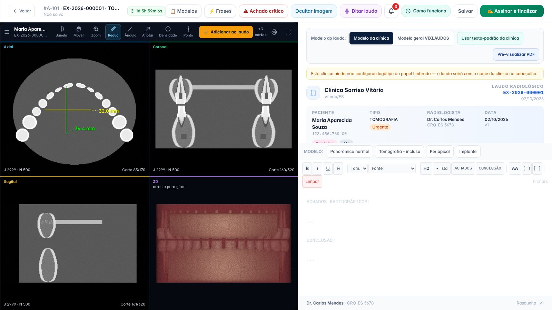The image size is (552, 310).
Task: Open Modelos menu
Action: pos(184,11)
